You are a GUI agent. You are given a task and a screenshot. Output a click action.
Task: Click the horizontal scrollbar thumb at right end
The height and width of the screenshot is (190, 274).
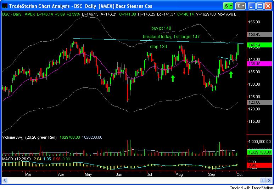[x=262, y=180]
